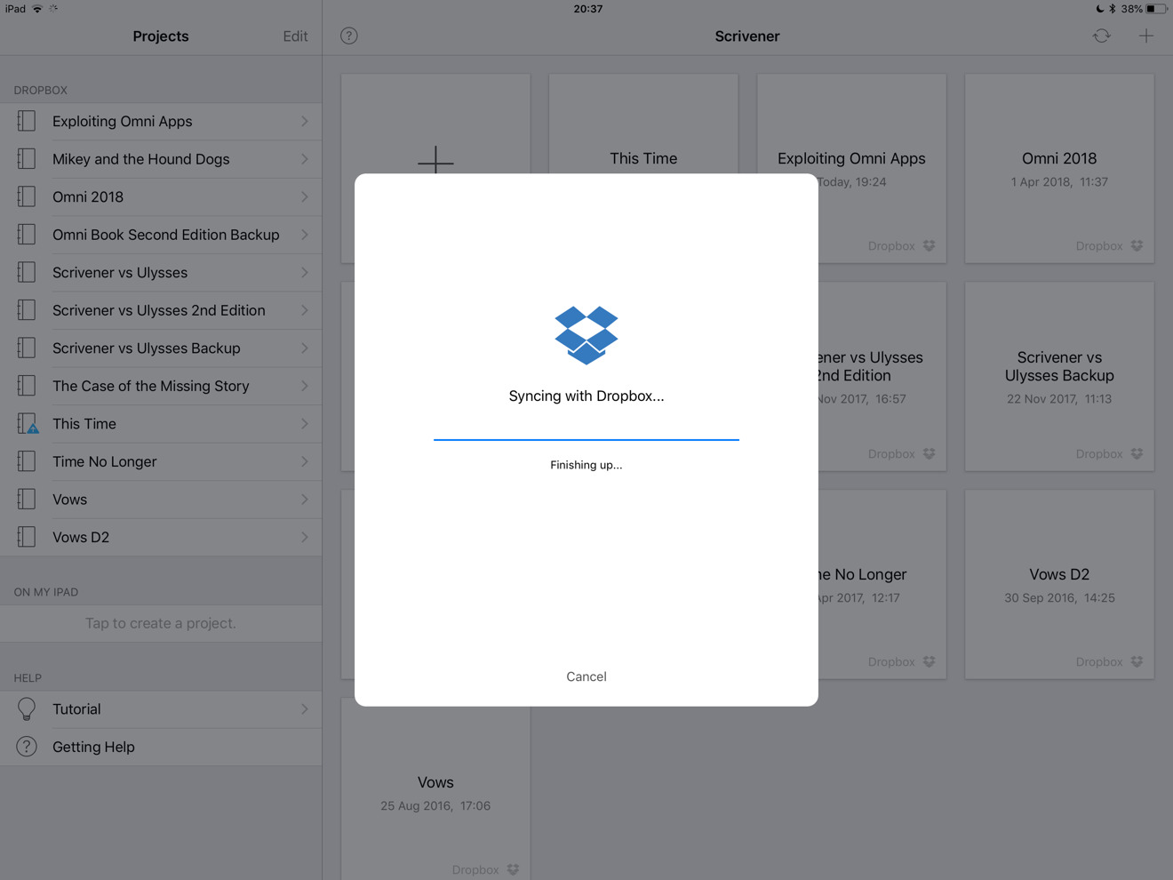Open the Vows D2 project card

1059,584
